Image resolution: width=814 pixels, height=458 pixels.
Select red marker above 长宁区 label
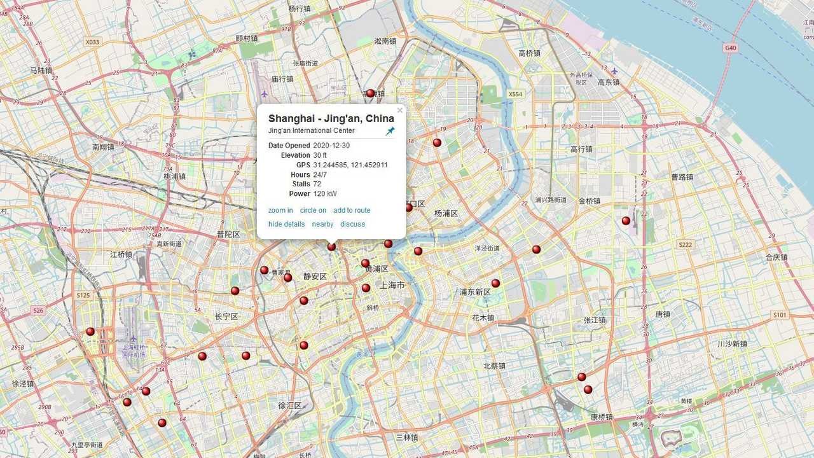pyautogui.click(x=235, y=291)
